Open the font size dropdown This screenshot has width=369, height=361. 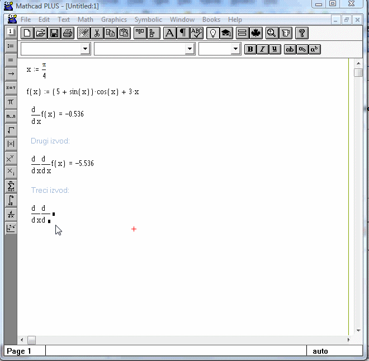(235, 49)
